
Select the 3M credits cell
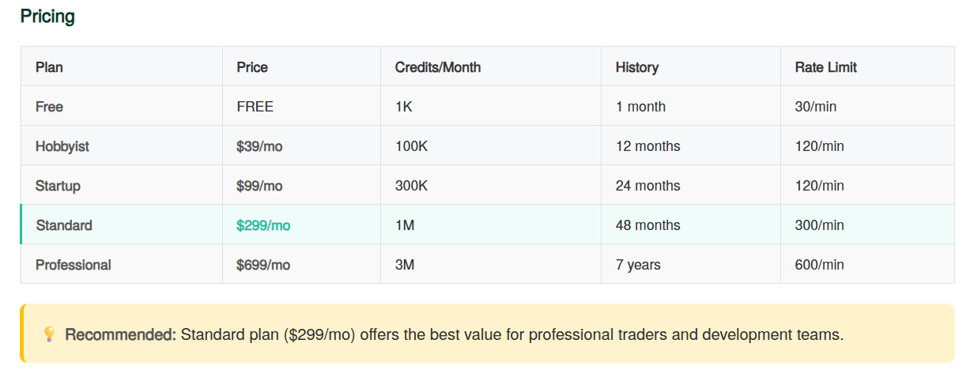tap(405, 265)
